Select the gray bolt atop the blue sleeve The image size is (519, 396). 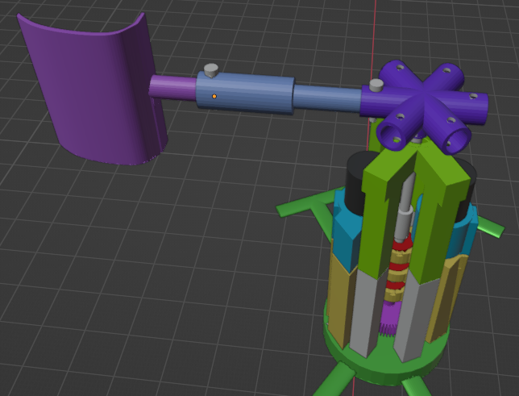pyautogui.click(x=211, y=70)
